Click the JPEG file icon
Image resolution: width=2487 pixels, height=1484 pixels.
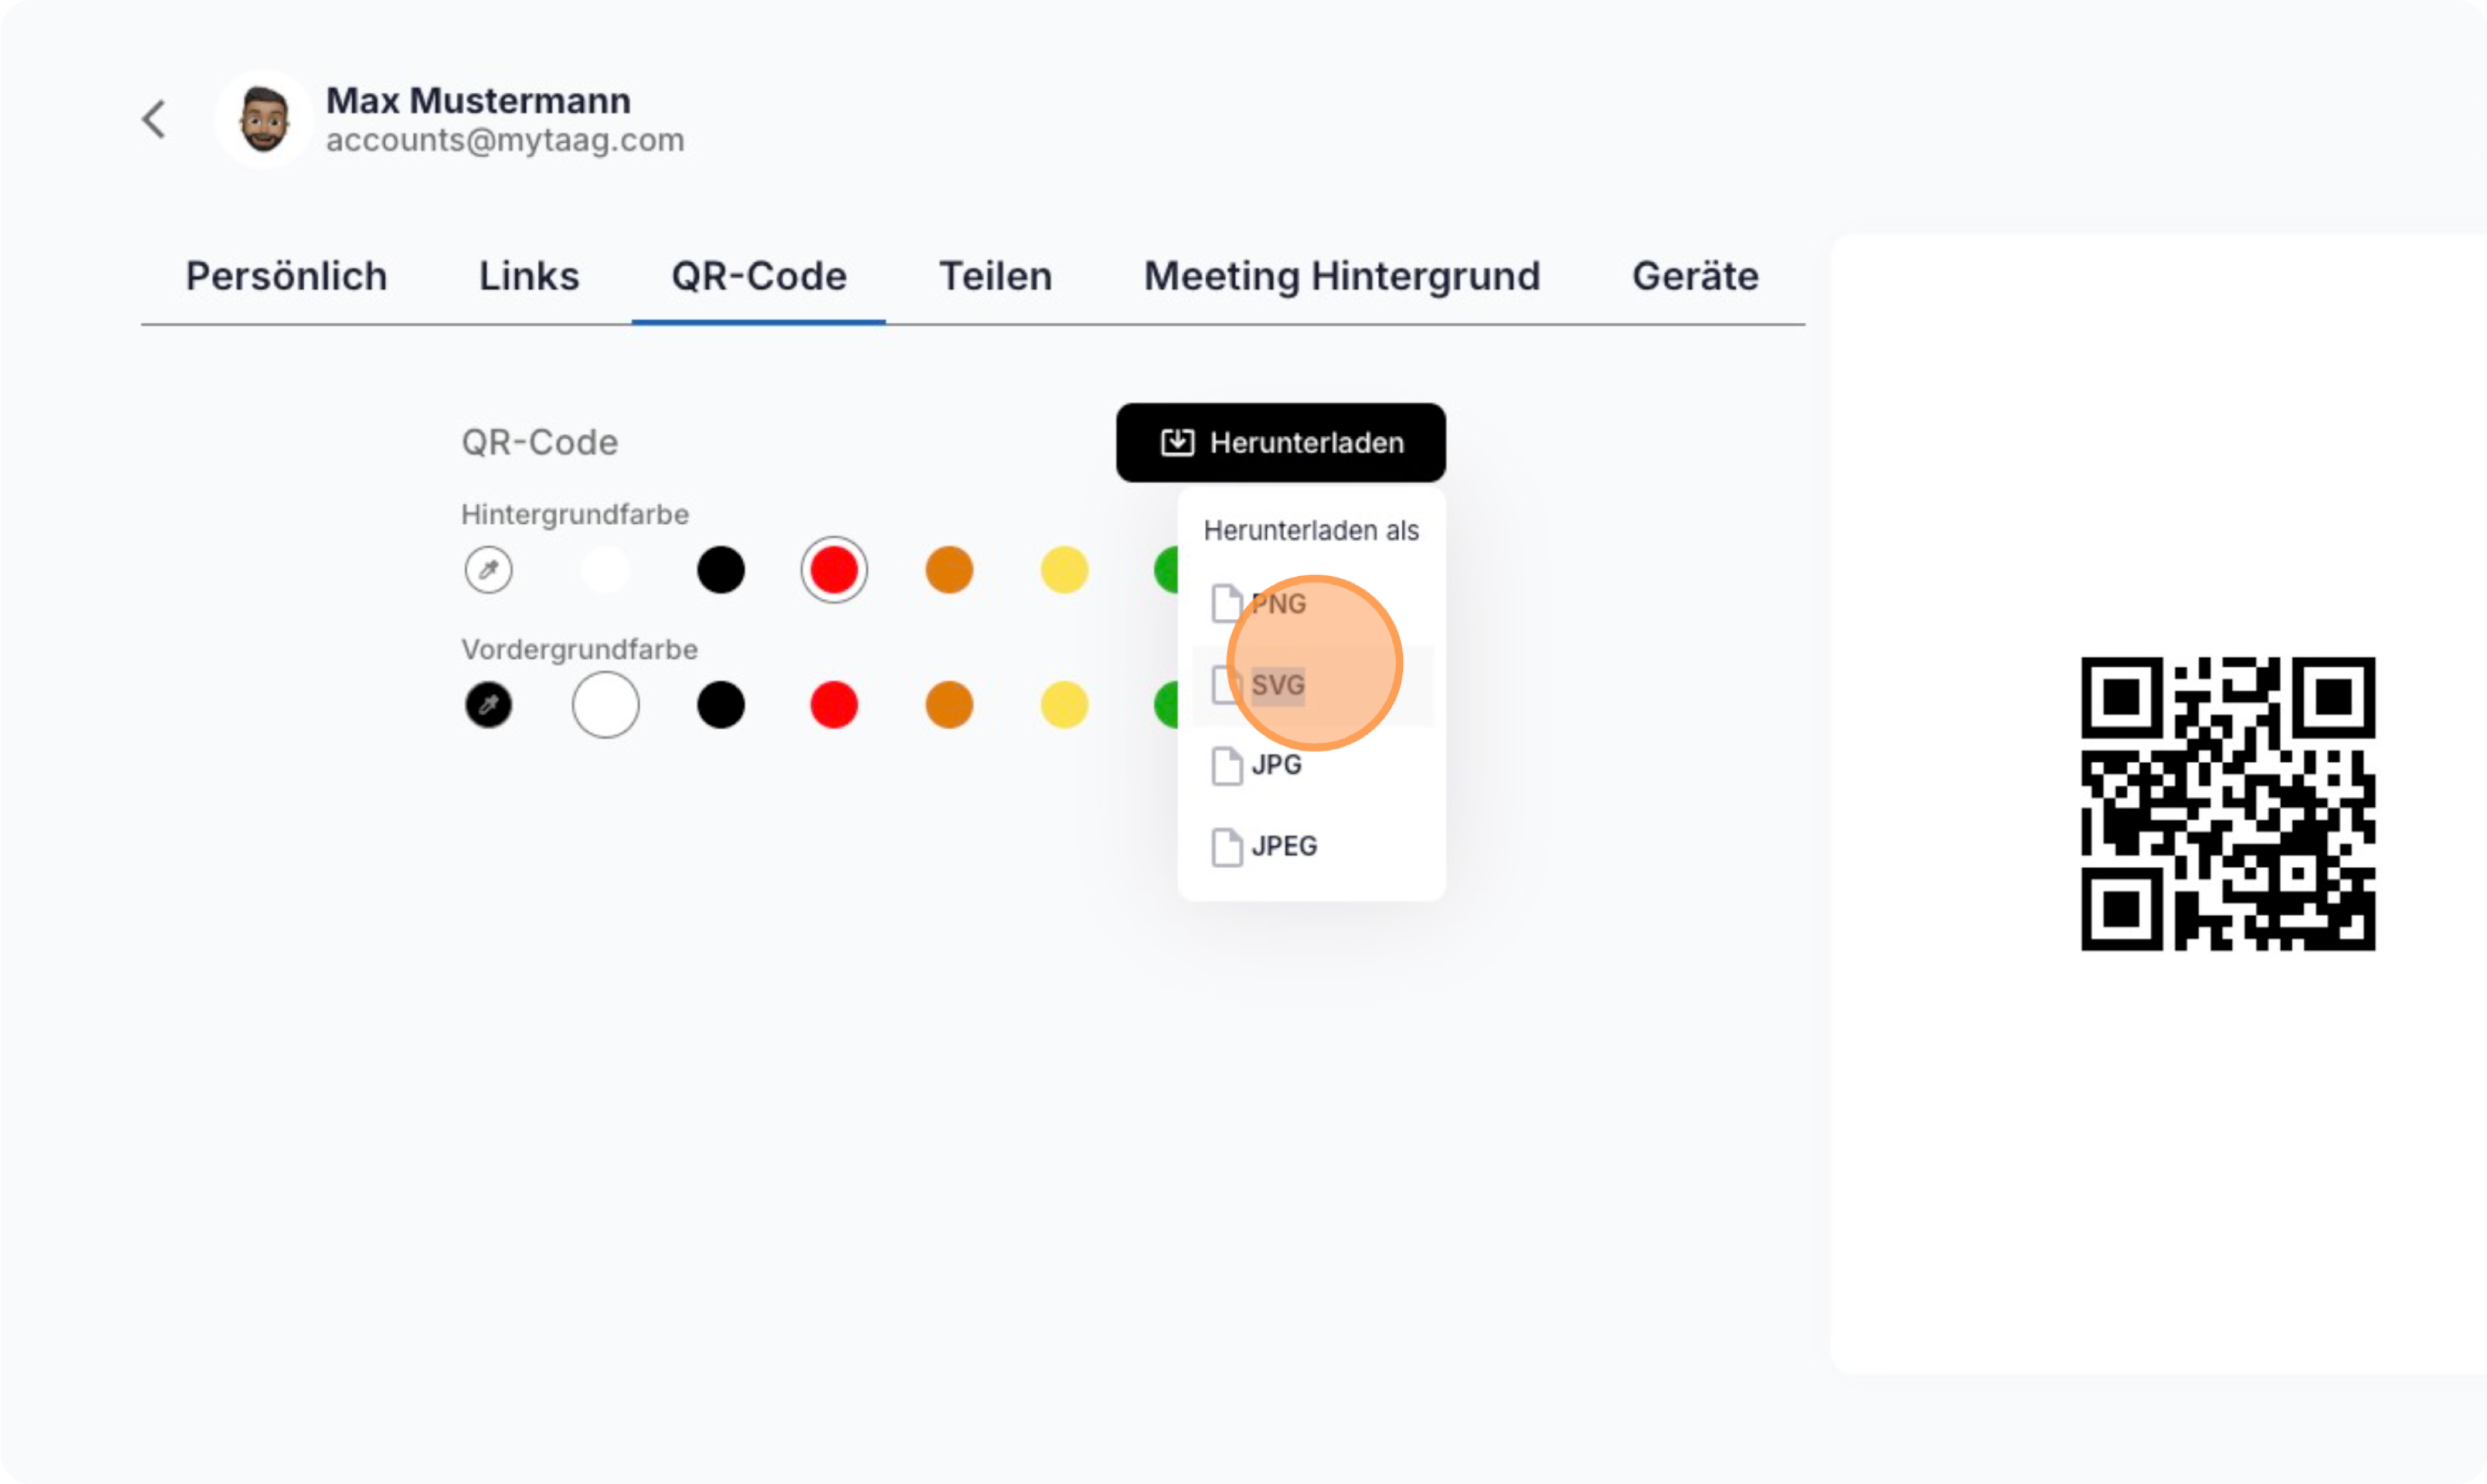click(x=1227, y=847)
